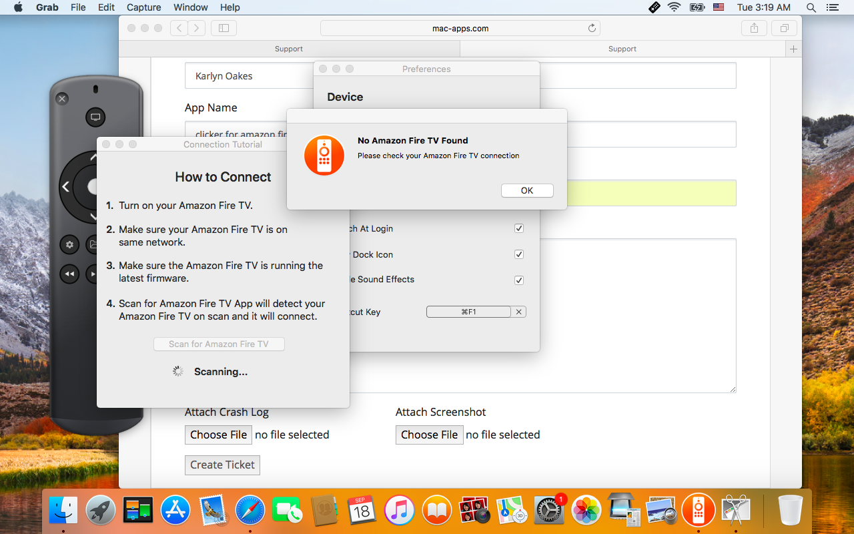The width and height of the screenshot is (854, 534).
Task: Click the TV screen button on the remote
Action: (x=95, y=117)
